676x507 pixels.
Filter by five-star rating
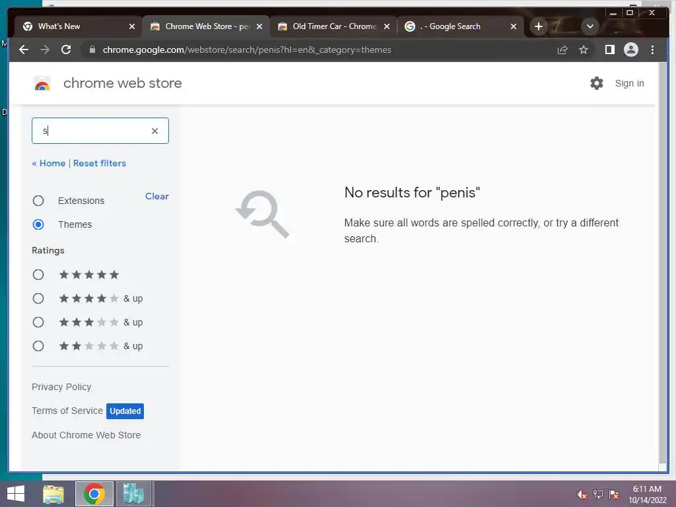click(38, 275)
